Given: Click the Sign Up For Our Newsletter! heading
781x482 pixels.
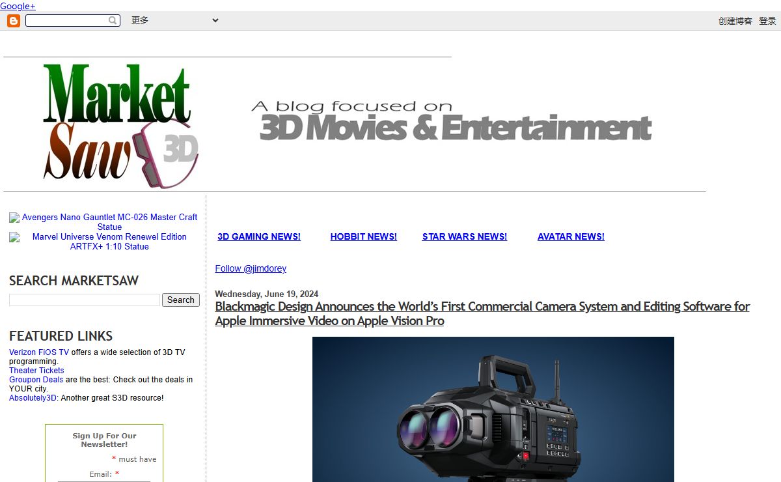Looking at the screenshot, I should point(104,440).
